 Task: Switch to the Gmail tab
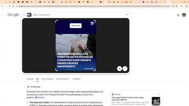click(x=122, y=2)
